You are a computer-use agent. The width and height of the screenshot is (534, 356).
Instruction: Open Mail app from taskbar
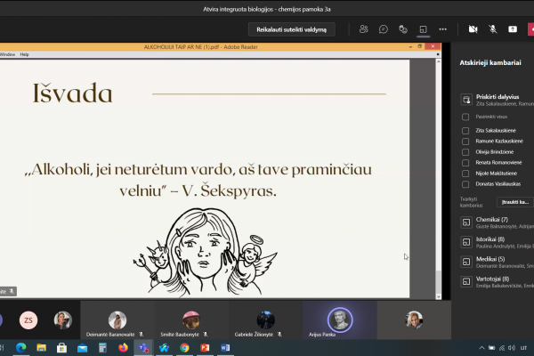pos(82,348)
